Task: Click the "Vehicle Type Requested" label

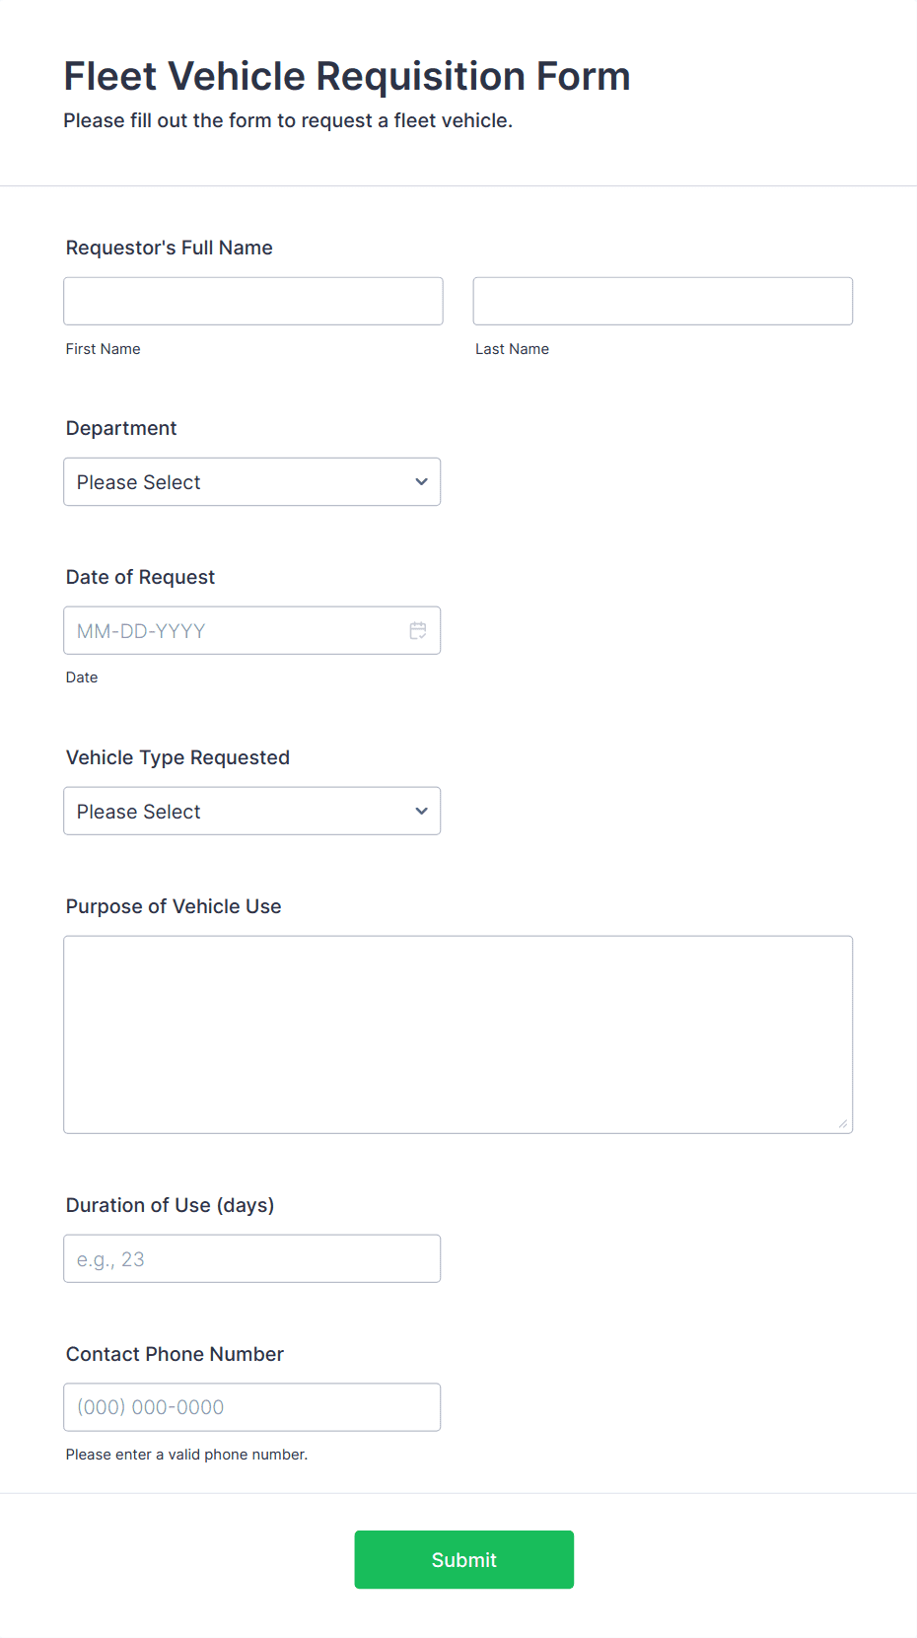Action: 177,757
